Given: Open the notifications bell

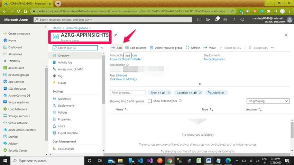Looking at the screenshot, I should coord(217,19).
